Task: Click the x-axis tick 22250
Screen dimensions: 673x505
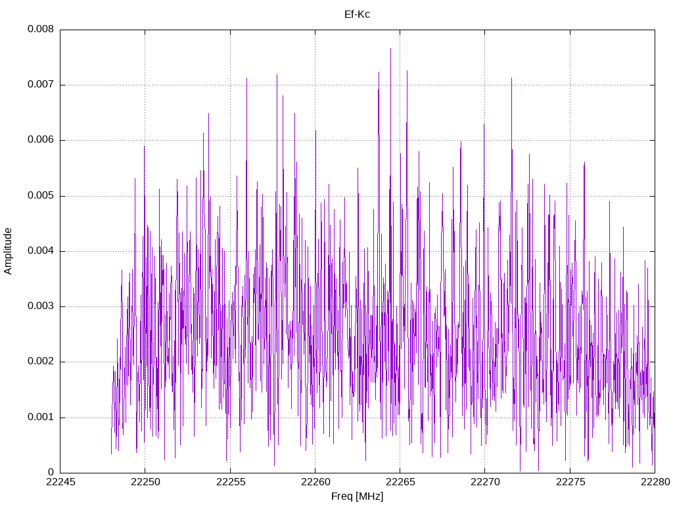Action: 145,482
